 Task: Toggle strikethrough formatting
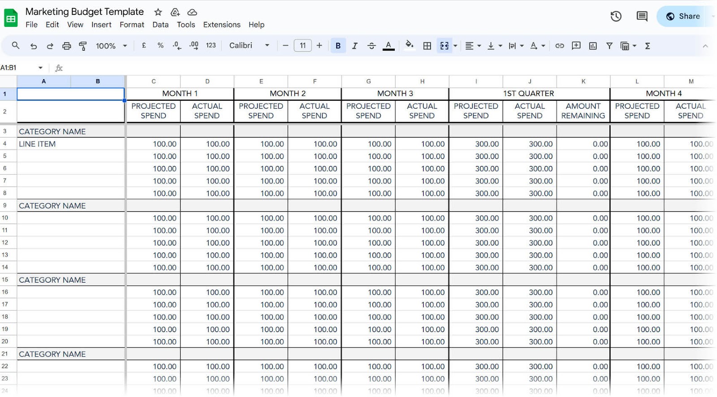(x=371, y=46)
